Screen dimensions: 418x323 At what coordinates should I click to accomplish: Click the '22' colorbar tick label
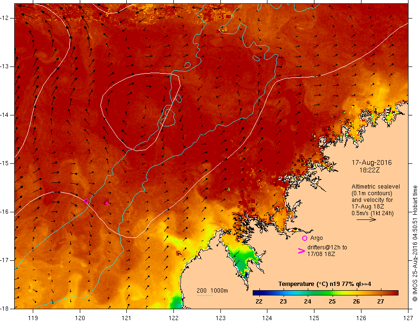click(x=259, y=302)
